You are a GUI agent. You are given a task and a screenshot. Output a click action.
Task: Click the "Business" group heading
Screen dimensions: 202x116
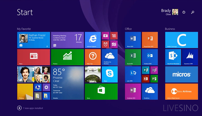click(x=170, y=29)
